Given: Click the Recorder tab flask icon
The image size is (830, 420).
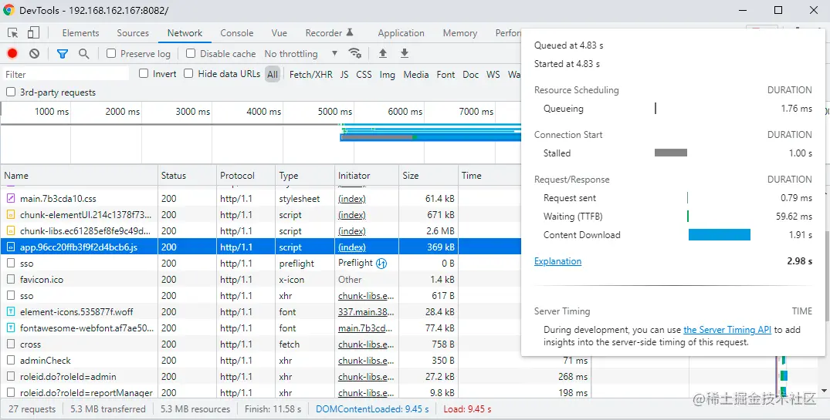Looking at the screenshot, I should point(350,33).
